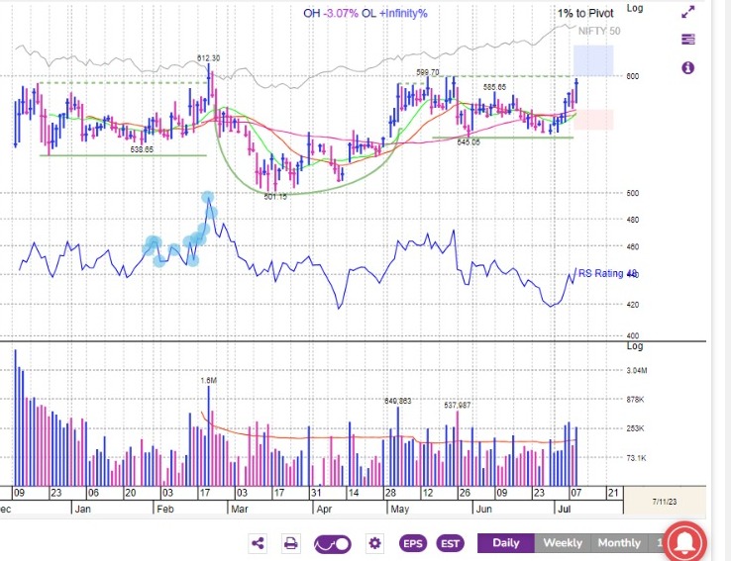Select the Daily timeframe tab
Viewport: 731px width, 561px height.
[x=506, y=543]
